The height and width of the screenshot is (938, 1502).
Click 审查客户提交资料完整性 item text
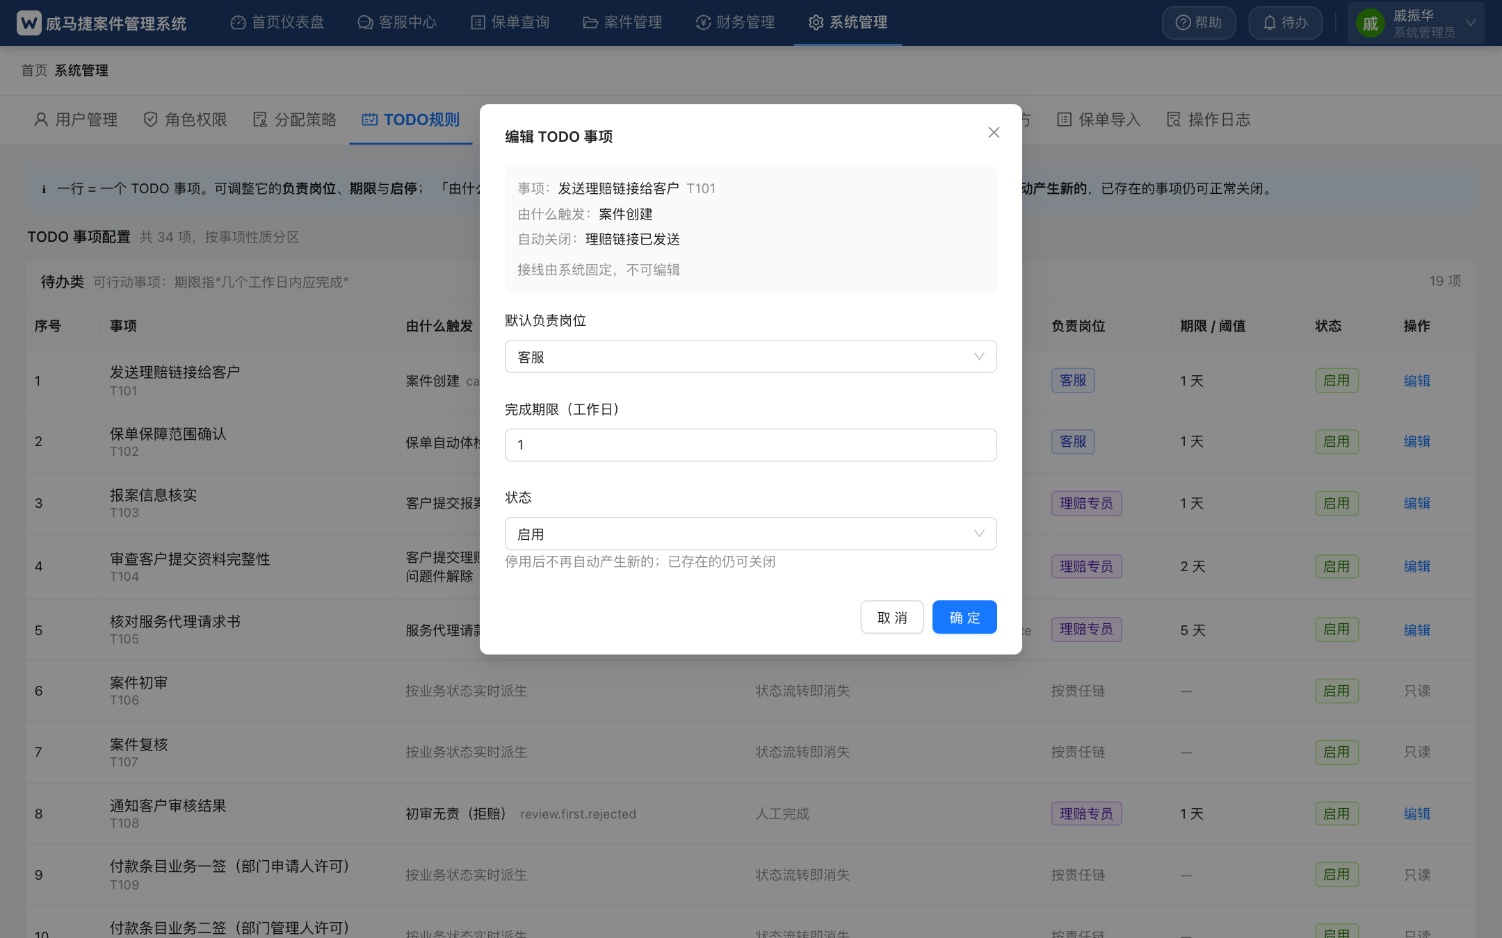(x=190, y=559)
